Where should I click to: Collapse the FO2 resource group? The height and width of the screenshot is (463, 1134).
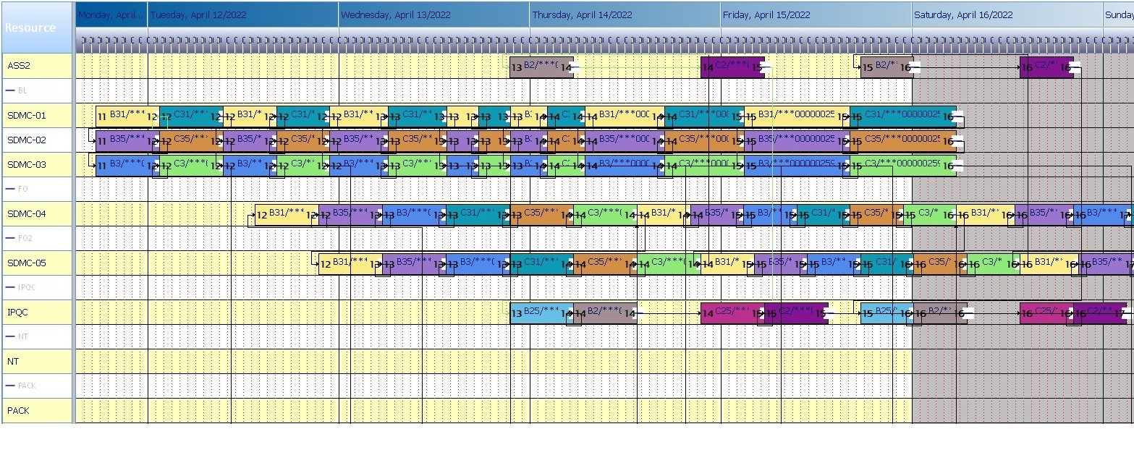11,239
